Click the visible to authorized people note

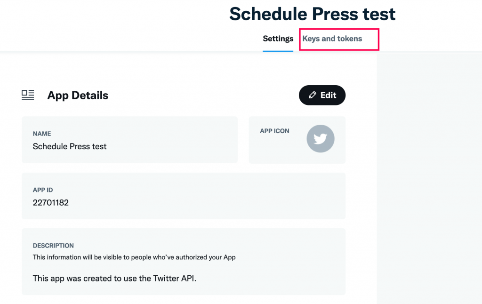pos(134,257)
